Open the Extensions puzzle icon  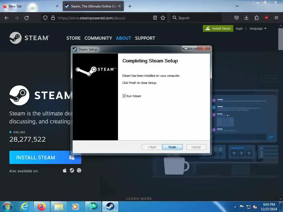[256, 18]
